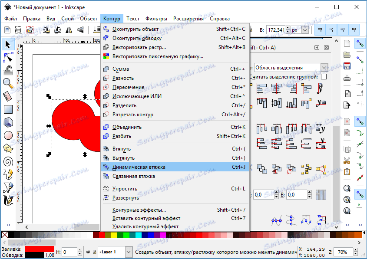The width and height of the screenshot is (367, 259).
Task: Choose 'Разность' menu entry
Action: point(175,78)
